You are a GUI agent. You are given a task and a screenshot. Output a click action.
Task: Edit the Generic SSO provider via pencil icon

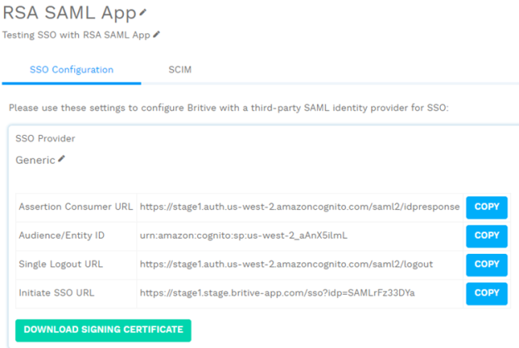pos(61,159)
